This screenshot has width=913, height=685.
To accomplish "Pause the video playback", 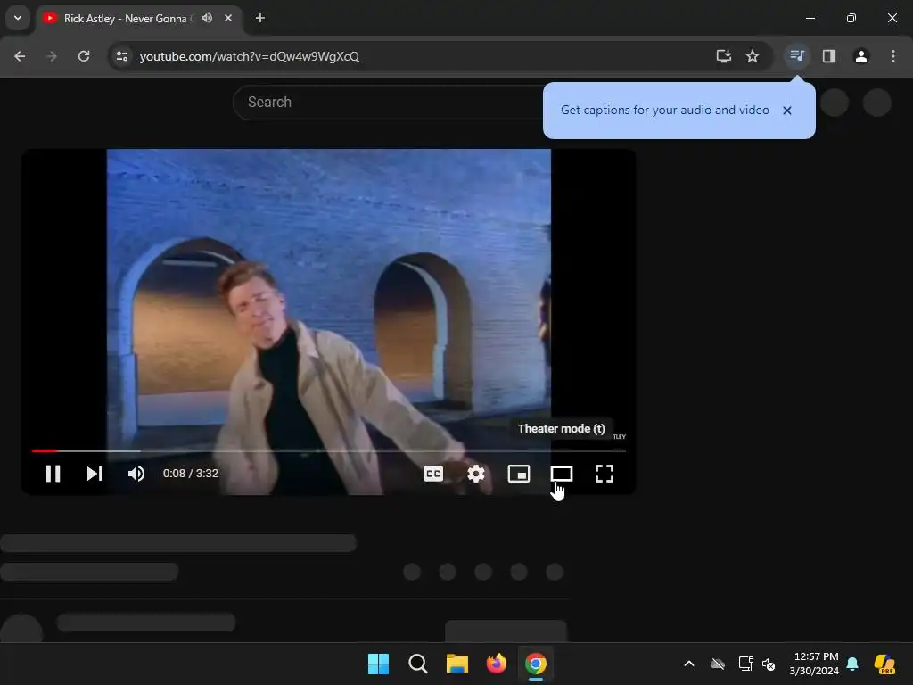I will pos(53,474).
